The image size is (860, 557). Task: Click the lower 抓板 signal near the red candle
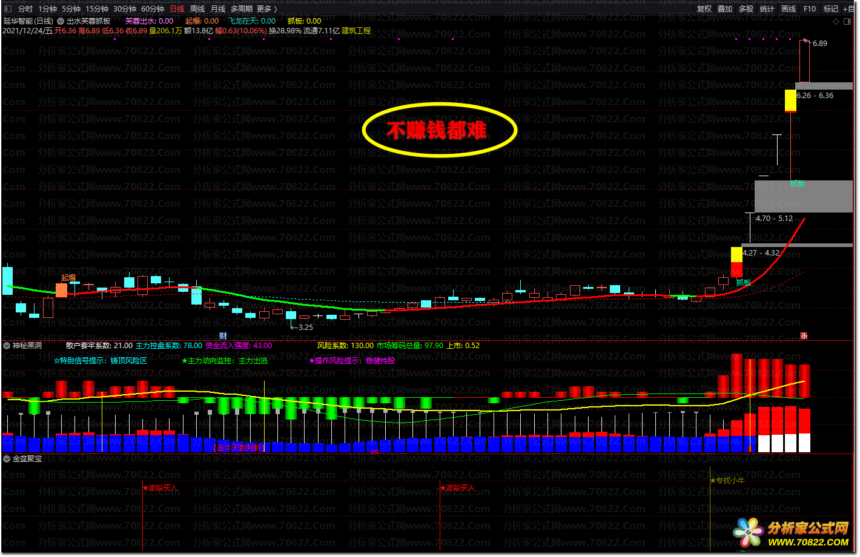tap(743, 283)
